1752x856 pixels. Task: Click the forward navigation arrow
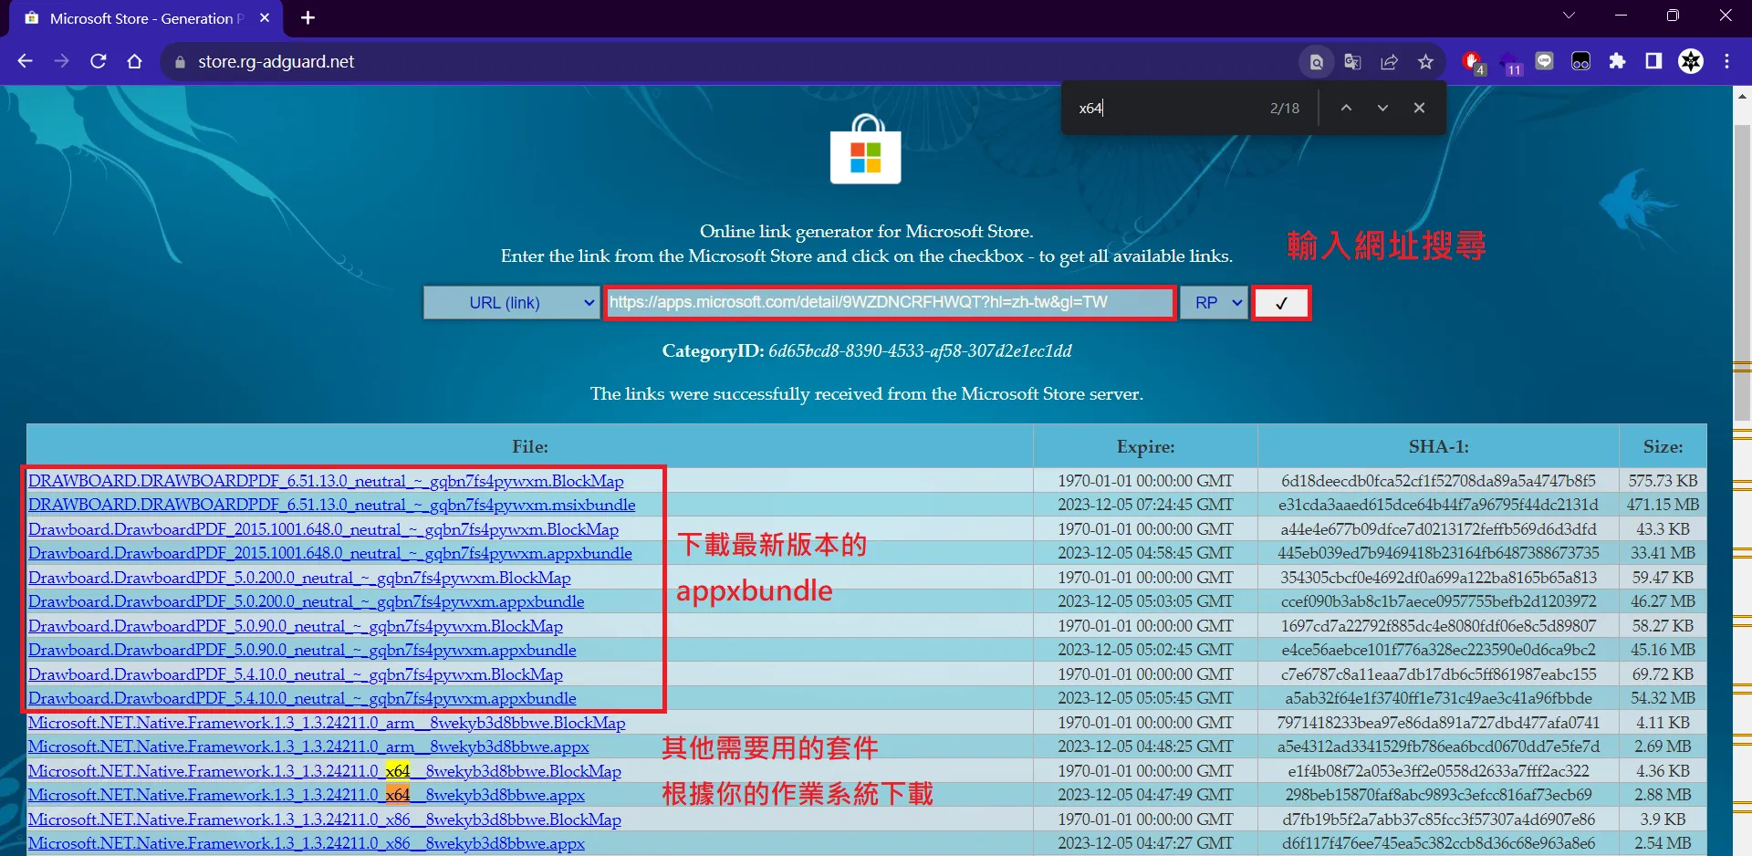(x=62, y=61)
